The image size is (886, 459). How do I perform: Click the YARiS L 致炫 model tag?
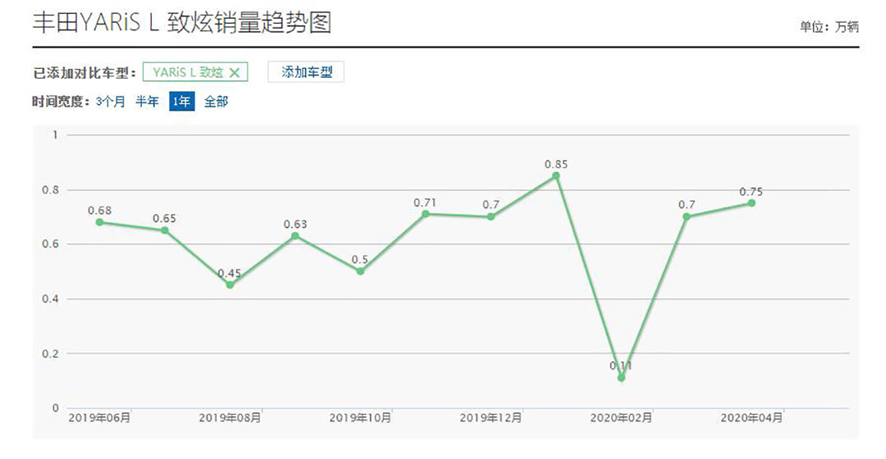(x=188, y=72)
